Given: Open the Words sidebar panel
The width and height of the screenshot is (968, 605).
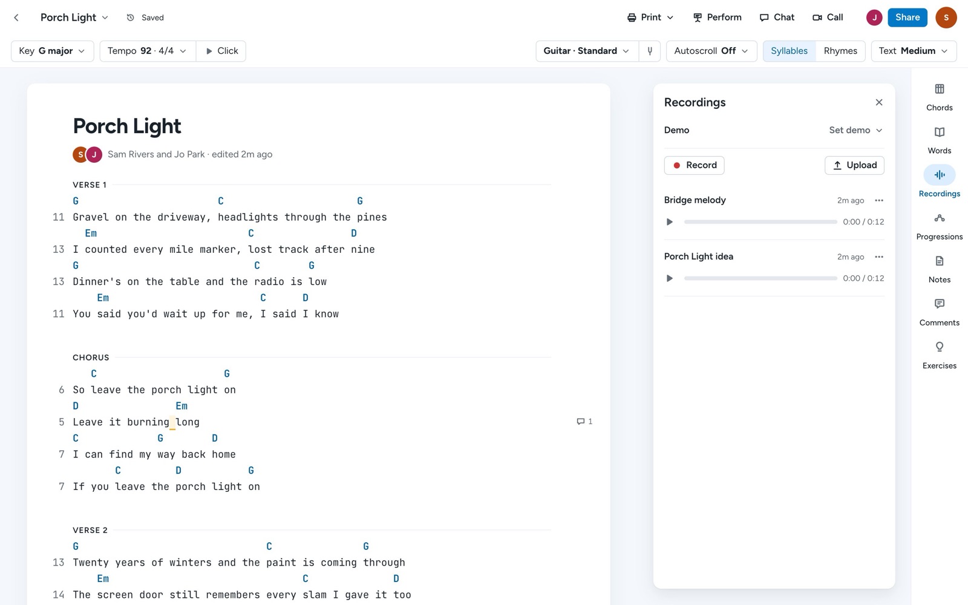Looking at the screenshot, I should coord(939,140).
